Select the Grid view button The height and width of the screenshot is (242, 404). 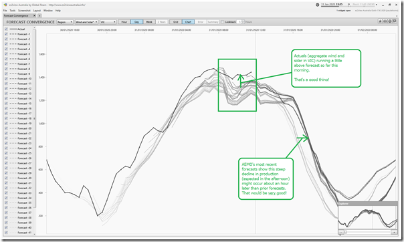176,22
